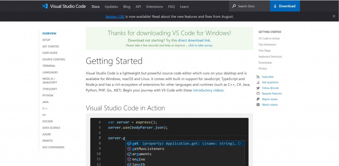Open Azure section in sidebar
The height and width of the screenshot is (166, 339).
pyautogui.click(x=47, y=134)
